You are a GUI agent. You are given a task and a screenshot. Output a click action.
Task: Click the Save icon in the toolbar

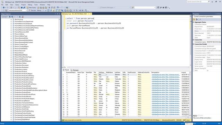pos(22,8)
